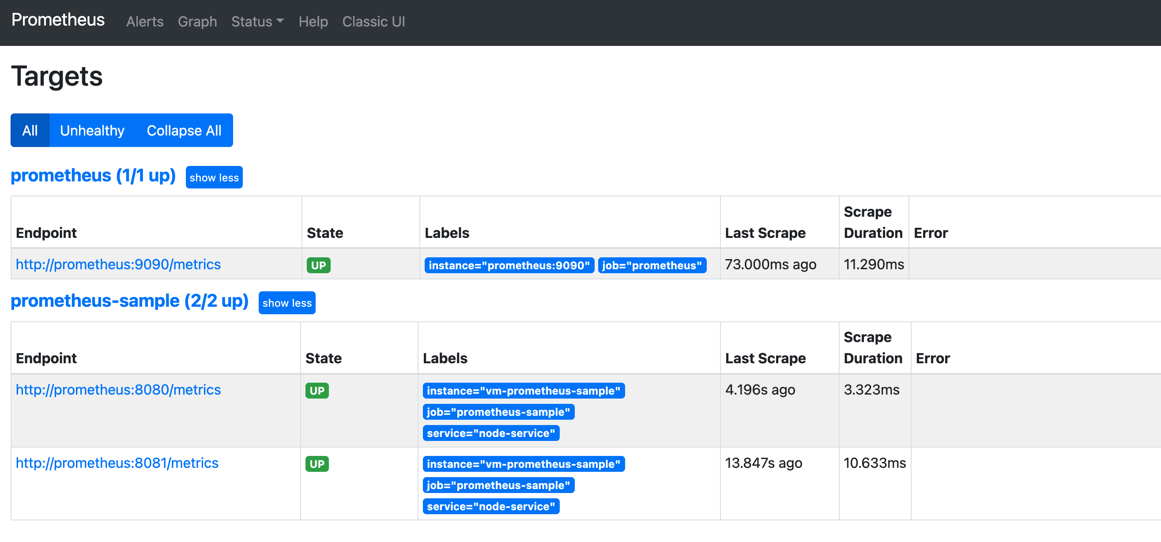Select the 4.196s ago last scrape value
The width and height of the screenshot is (1161, 542).
pos(760,389)
